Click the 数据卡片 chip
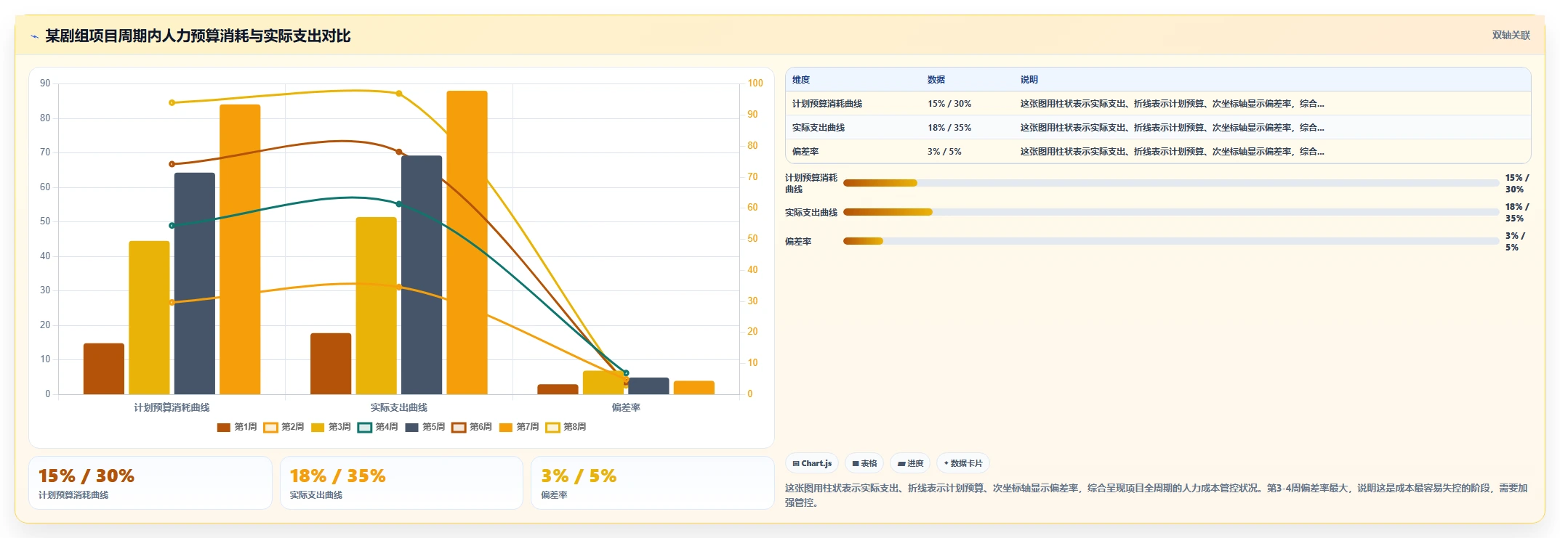Viewport: 1560px width, 538px height. [x=963, y=463]
